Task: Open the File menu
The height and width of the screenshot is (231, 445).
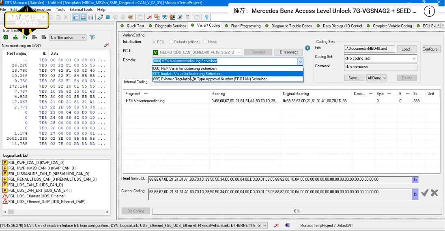Action: point(3,9)
